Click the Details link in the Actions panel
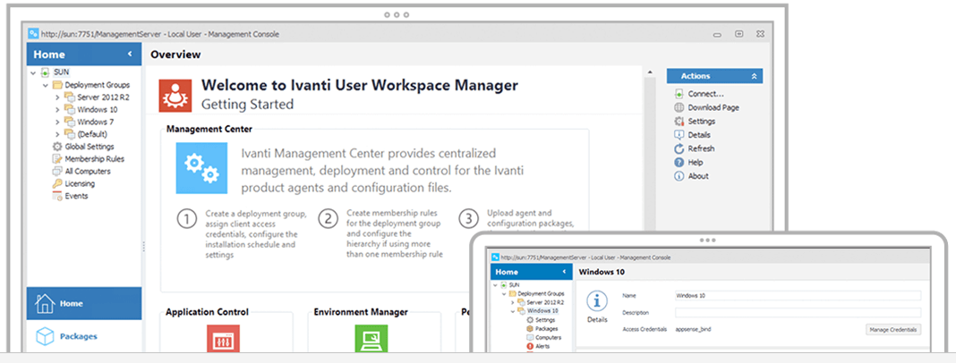Image resolution: width=956 pixels, height=363 pixels. 699,135
